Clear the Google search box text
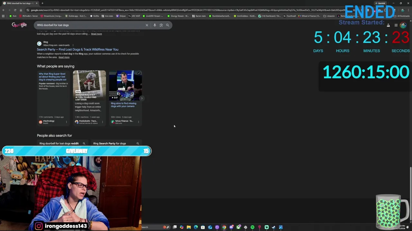Viewport: 412px width, 231px height. click(x=147, y=25)
